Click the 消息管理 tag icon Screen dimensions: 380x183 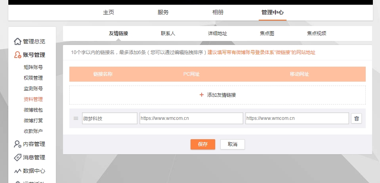coord(17,157)
